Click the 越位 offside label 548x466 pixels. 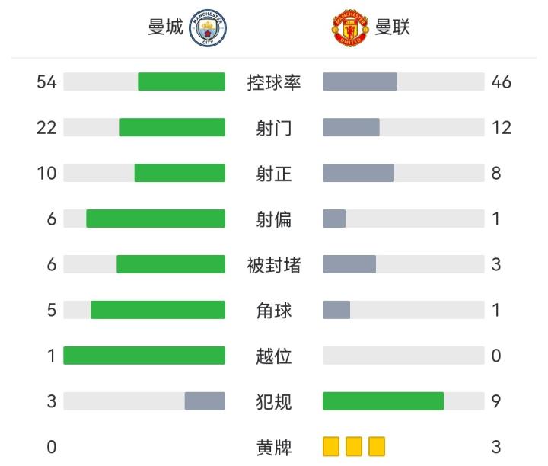pos(274,356)
